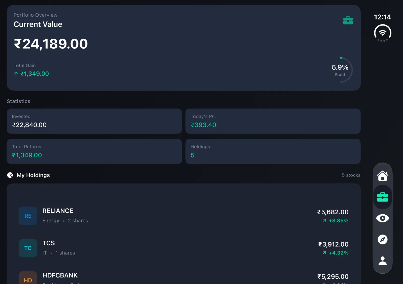403x284 pixels.
Task: Click the Statistics section heading
Action: (x=19, y=101)
